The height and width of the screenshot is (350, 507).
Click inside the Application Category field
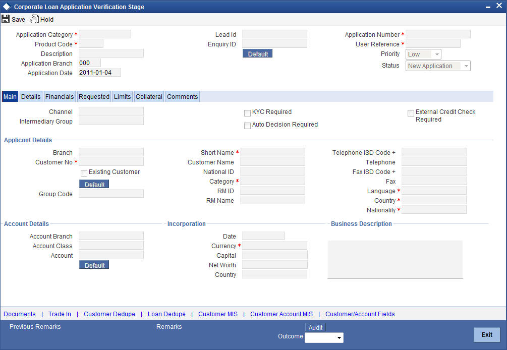[104, 34]
